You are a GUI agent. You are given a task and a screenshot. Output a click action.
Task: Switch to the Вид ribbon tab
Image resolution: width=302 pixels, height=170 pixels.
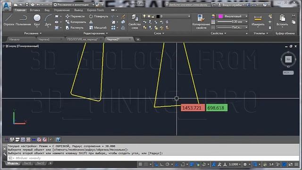point(47,10)
